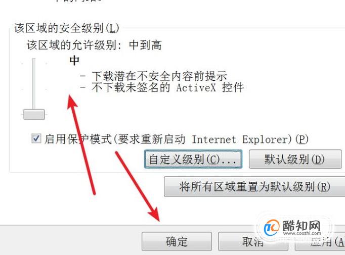Click the 启用保护模式 Internet Explorer label text
The image size is (345, 255).
tap(177, 139)
